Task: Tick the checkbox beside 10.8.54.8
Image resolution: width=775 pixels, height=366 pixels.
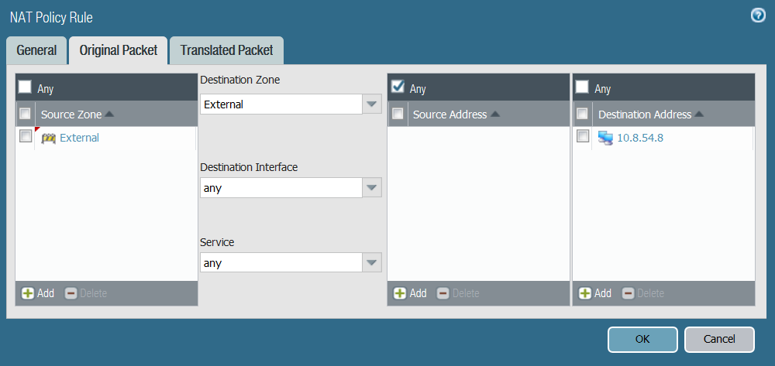Action: 584,137
